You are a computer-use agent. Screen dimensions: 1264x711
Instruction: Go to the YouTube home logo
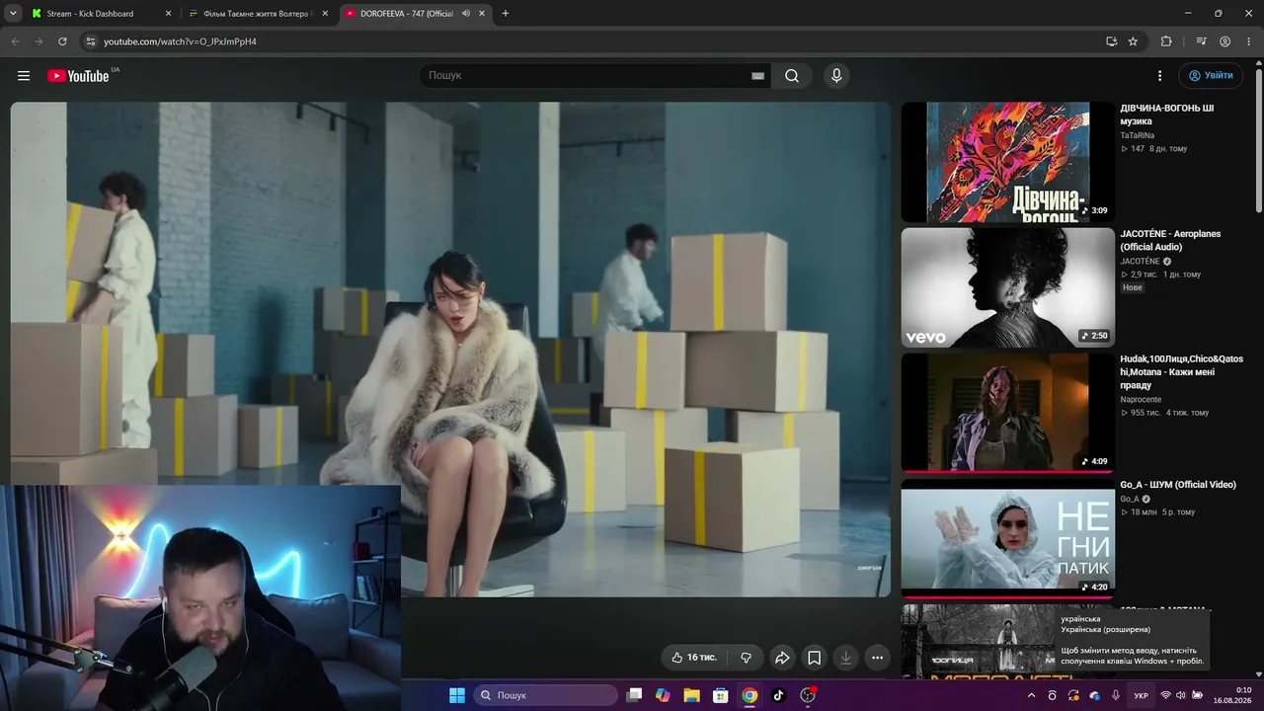(78, 76)
